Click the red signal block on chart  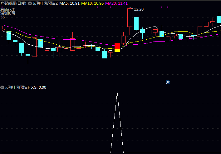[x=117, y=46]
